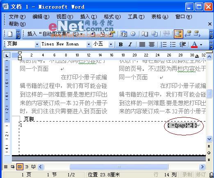This screenshot has width=214, height=178.
Task: Switch to Normal view icon
Action: (6, 167)
